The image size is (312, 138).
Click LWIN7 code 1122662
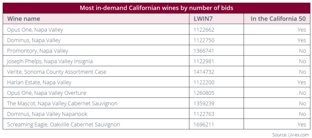tap(204, 30)
